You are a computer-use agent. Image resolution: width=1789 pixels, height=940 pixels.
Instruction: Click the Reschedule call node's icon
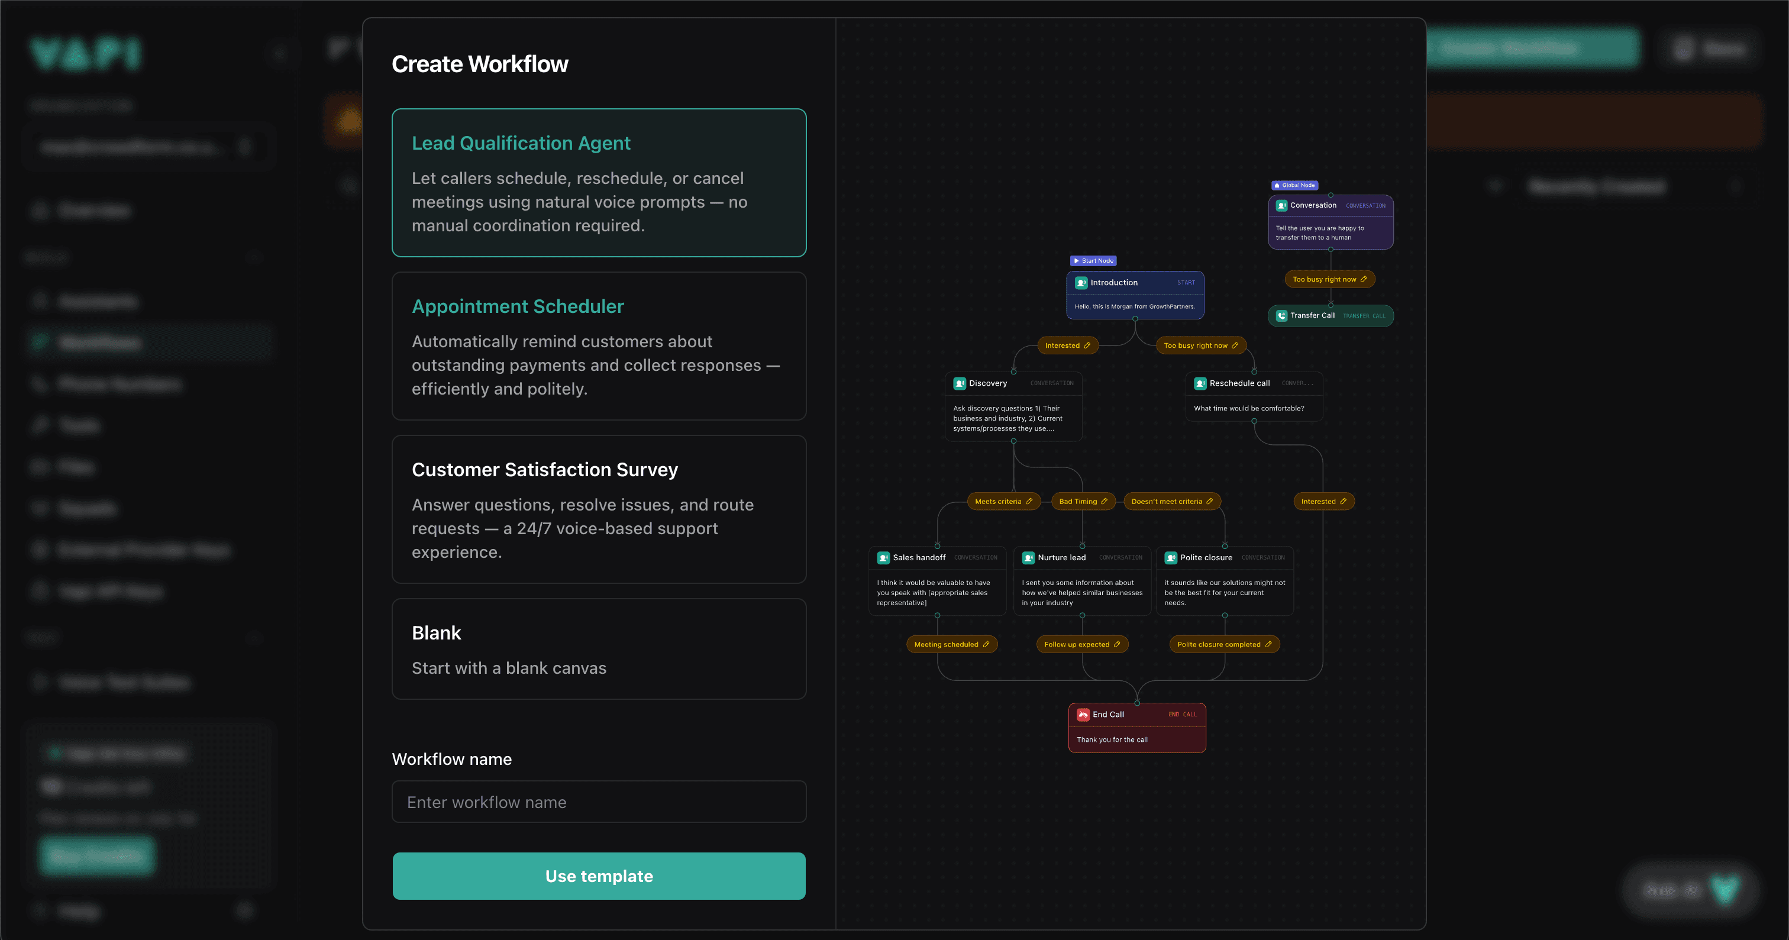pos(1200,383)
